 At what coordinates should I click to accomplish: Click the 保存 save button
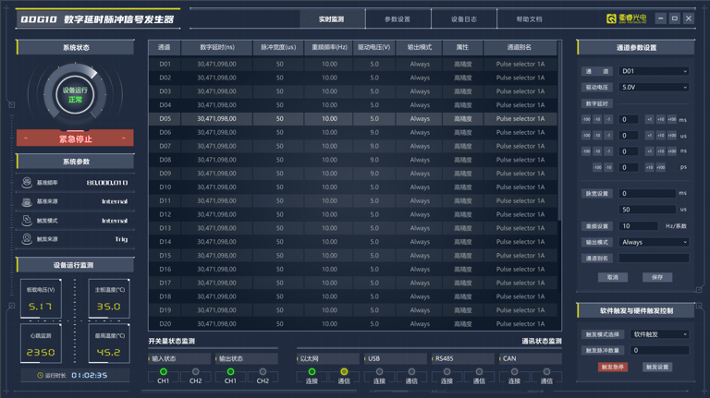pos(656,277)
